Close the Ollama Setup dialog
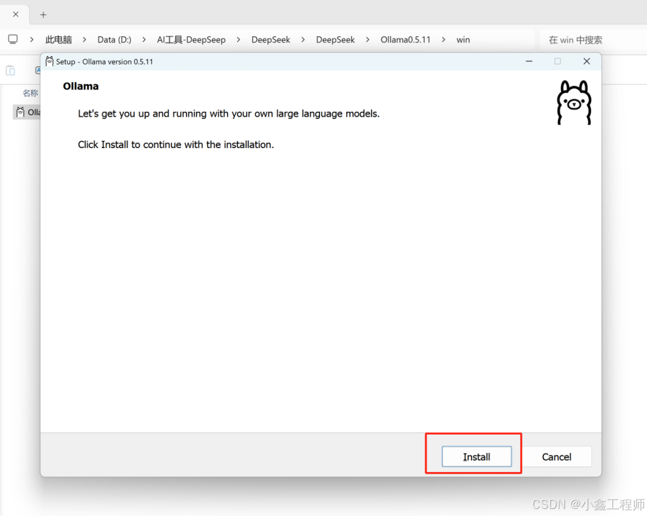The image size is (647, 516). pyautogui.click(x=586, y=61)
